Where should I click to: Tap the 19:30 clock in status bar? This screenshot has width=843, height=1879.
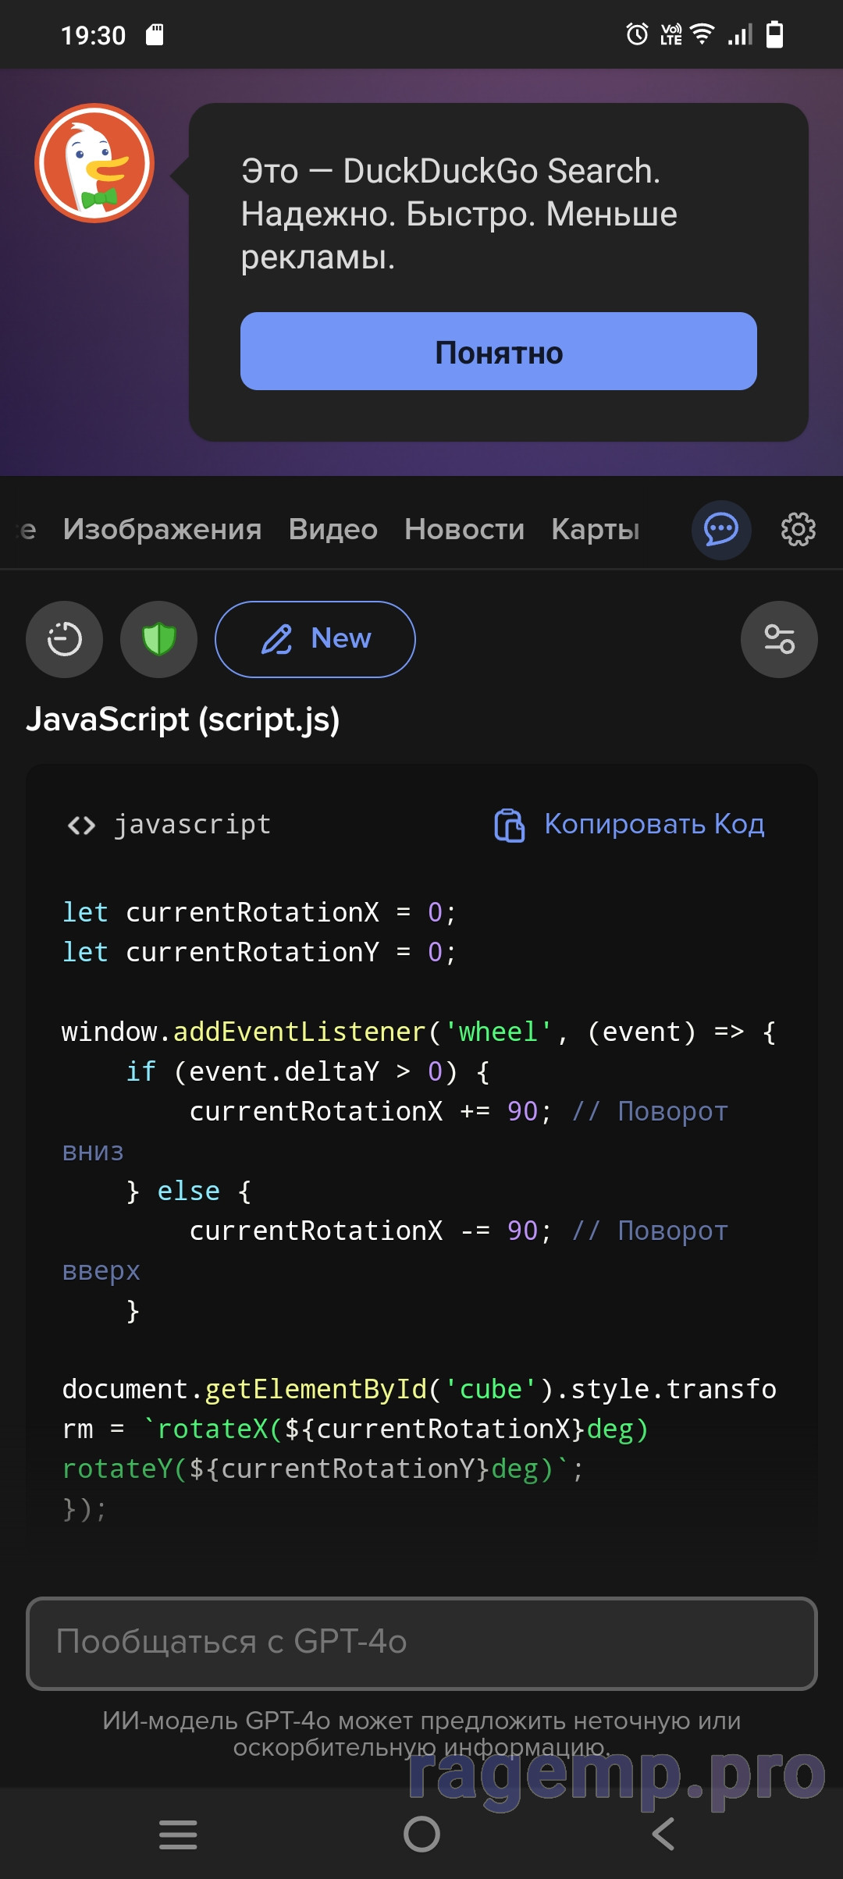coord(94,35)
